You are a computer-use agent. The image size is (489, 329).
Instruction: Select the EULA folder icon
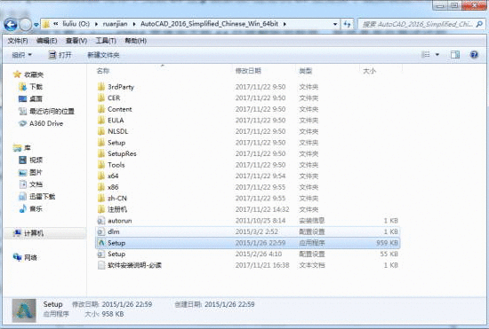pyautogui.click(x=101, y=121)
